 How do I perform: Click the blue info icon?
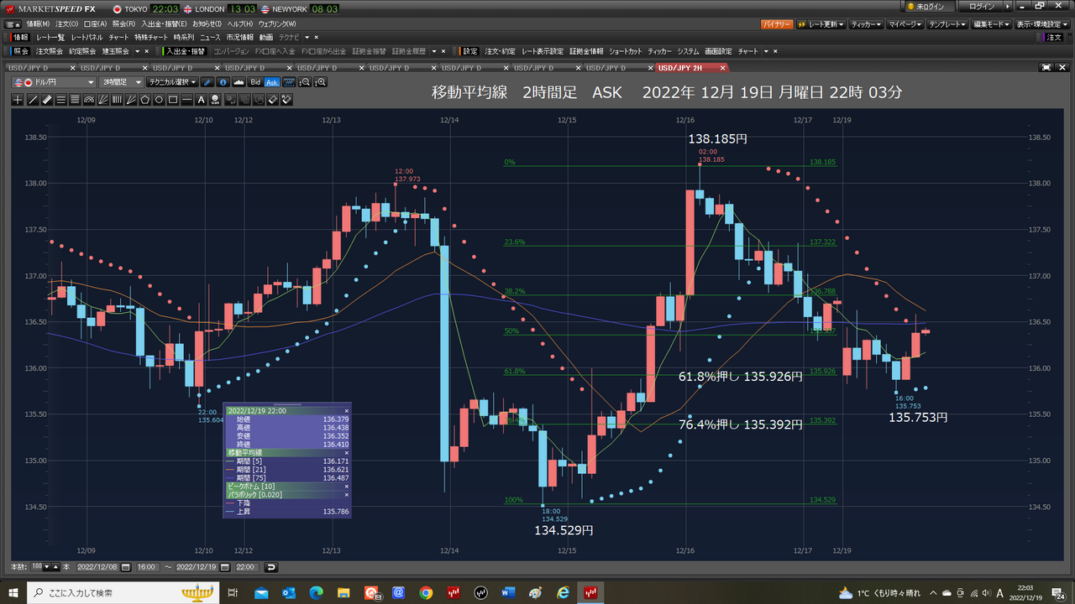[x=223, y=82]
